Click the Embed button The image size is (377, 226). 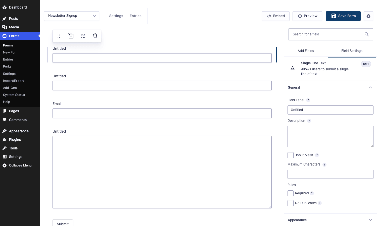276,16
